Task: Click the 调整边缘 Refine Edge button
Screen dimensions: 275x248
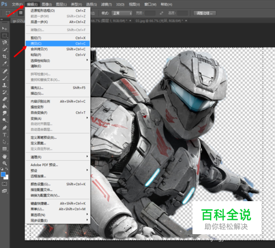Action: (205, 13)
